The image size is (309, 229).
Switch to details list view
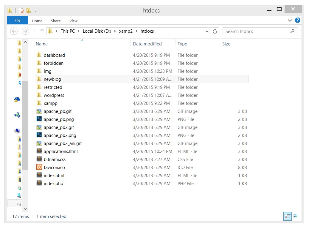288,216
